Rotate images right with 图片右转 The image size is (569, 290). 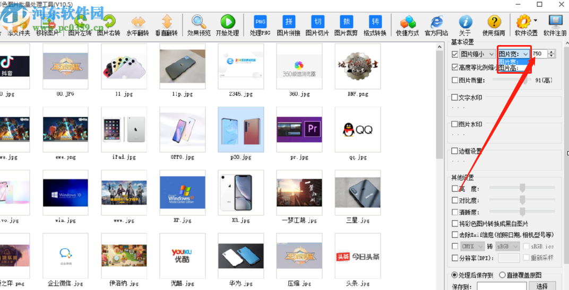[x=109, y=26]
